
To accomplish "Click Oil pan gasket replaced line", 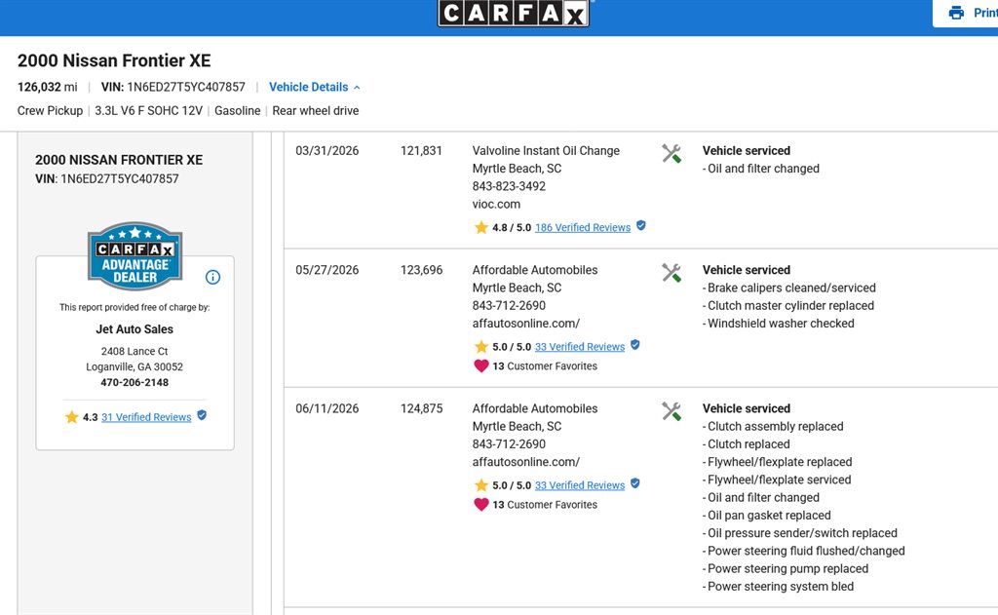I will click(x=767, y=516).
